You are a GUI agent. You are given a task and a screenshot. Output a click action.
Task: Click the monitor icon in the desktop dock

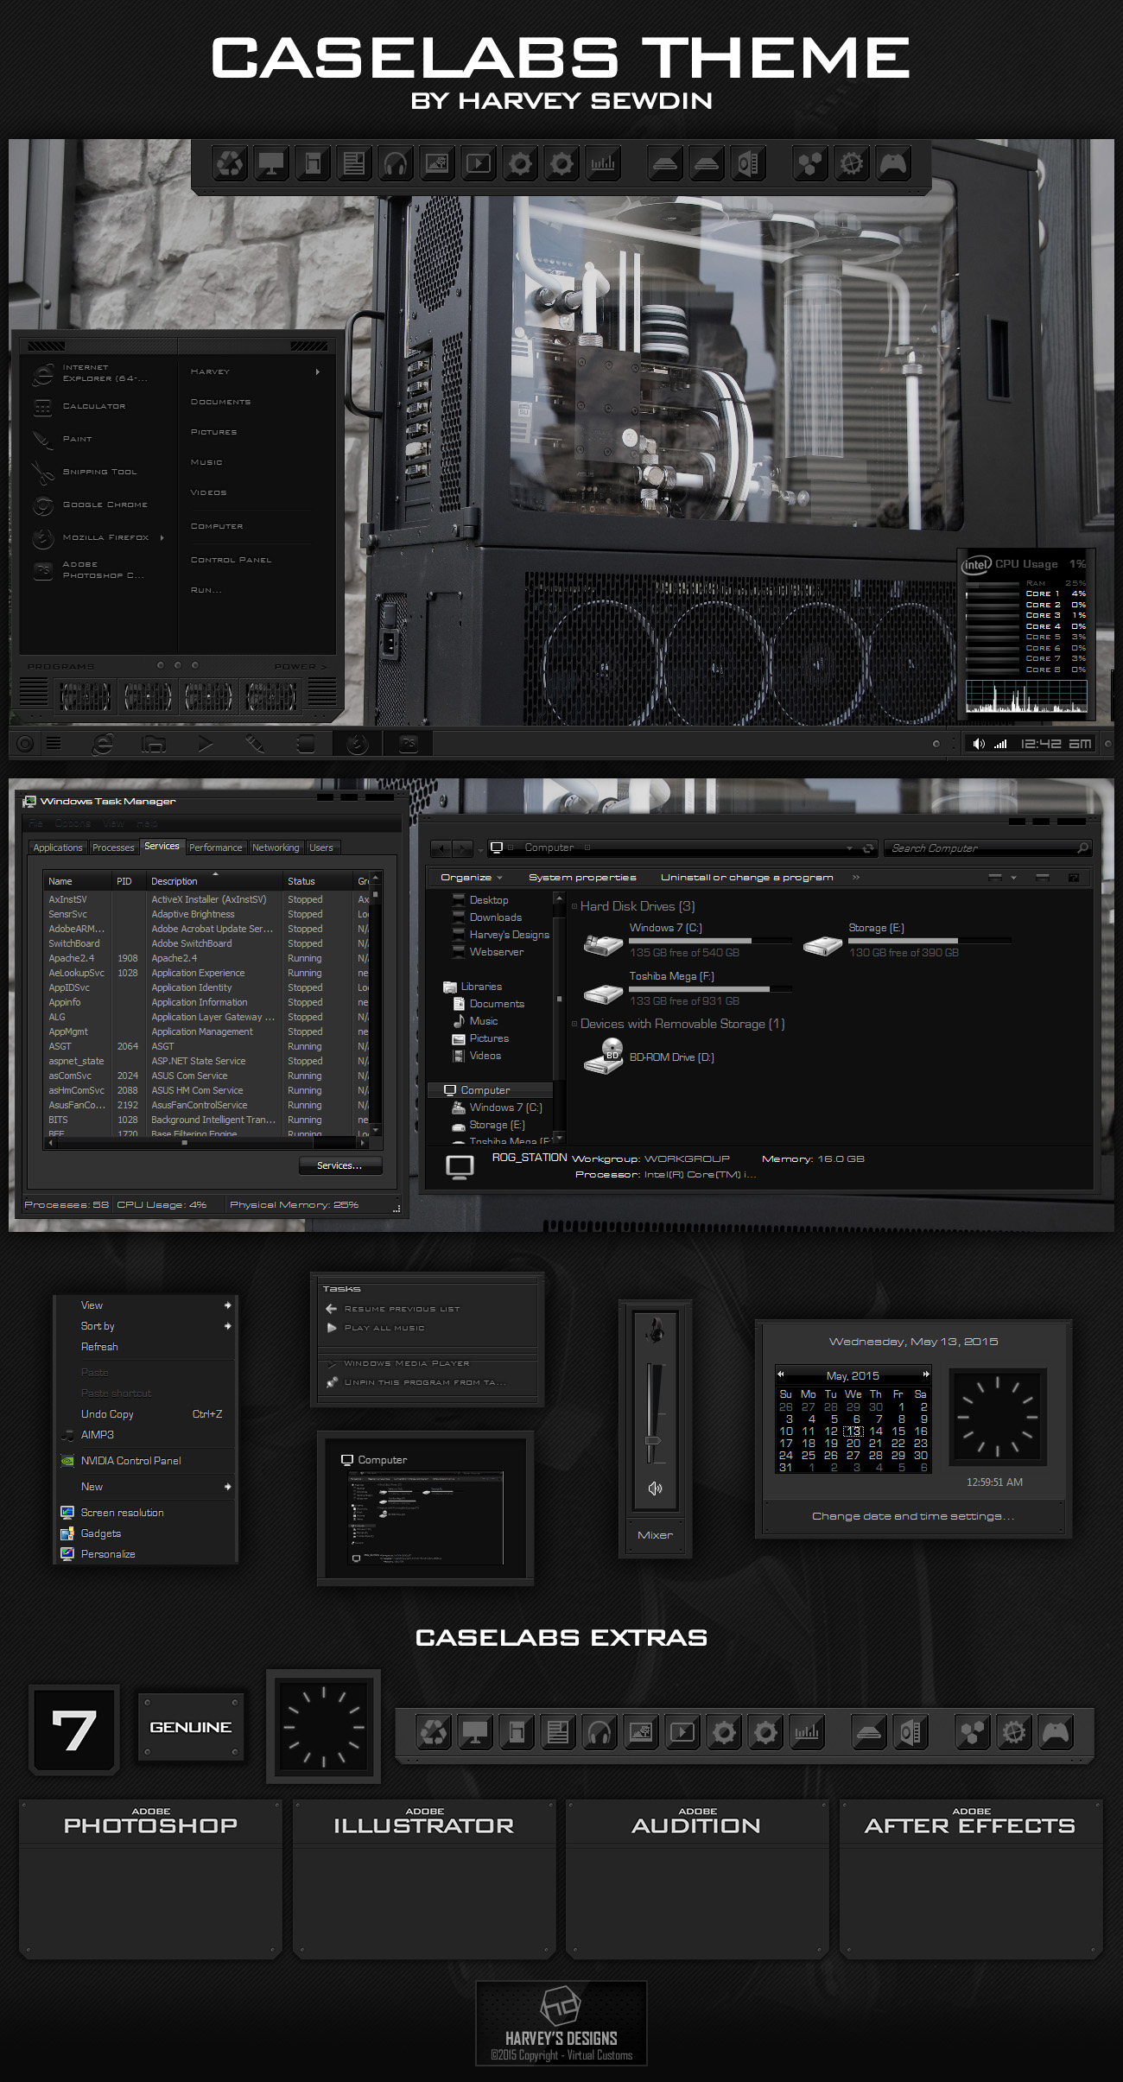(271, 163)
